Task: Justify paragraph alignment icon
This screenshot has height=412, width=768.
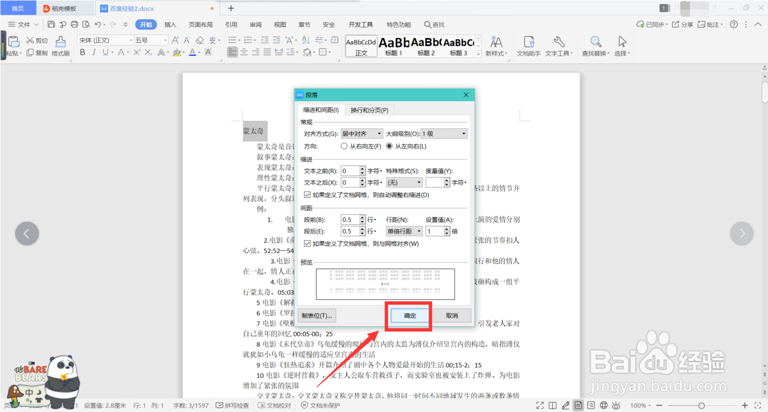Action: pyautogui.click(x=267, y=52)
